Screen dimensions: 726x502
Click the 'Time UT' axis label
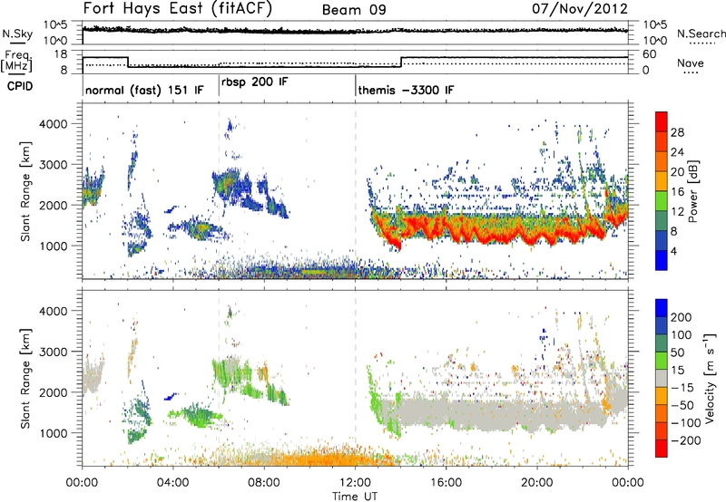point(355,496)
